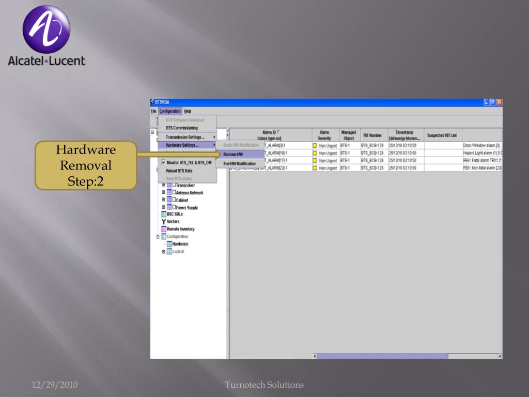Open the Transmission Settings submenu
Screen dimensions: 529x397
pyautogui.click(x=187, y=137)
